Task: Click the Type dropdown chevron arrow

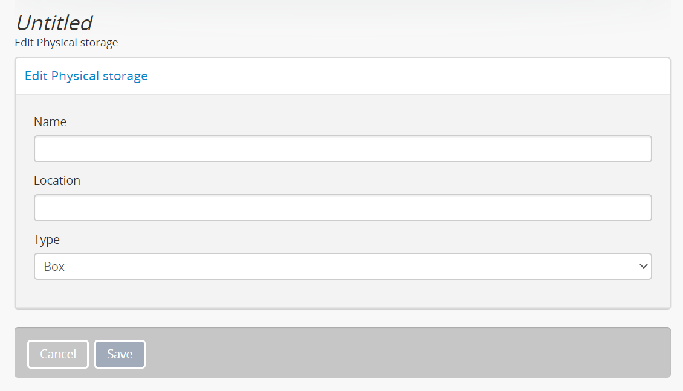Action: pyautogui.click(x=643, y=267)
